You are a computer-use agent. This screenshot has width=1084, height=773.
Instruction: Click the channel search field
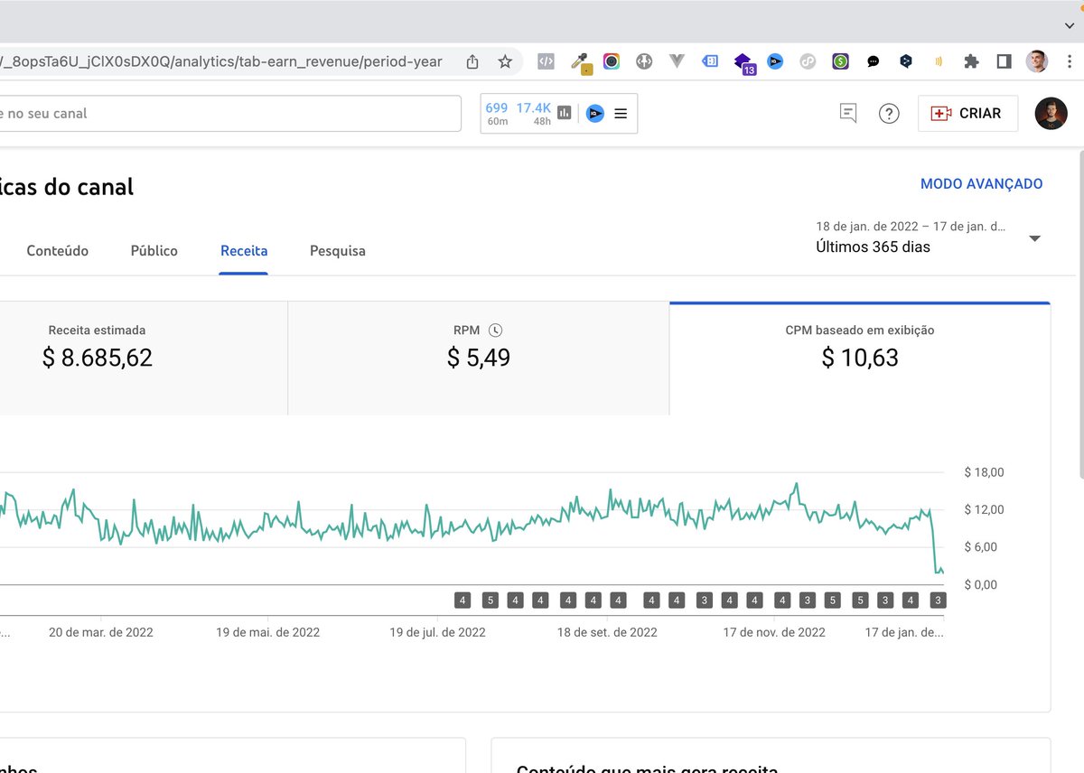(x=230, y=114)
